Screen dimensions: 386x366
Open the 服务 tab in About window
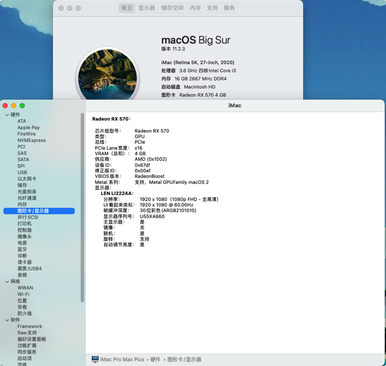click(229, 8)
